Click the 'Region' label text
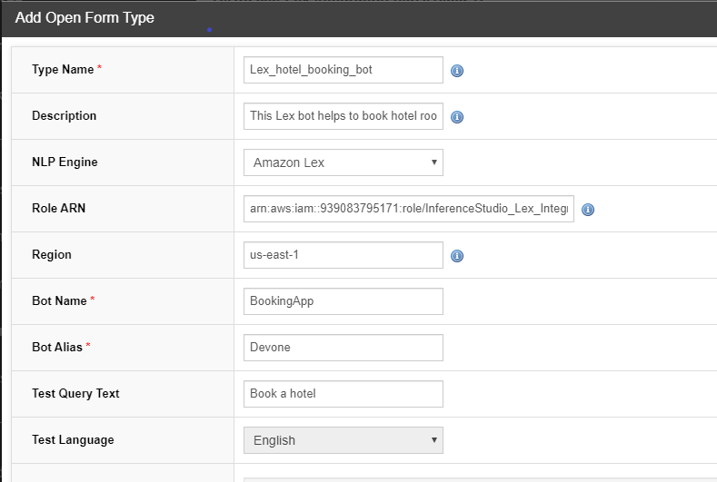 [x=52, y=254]
